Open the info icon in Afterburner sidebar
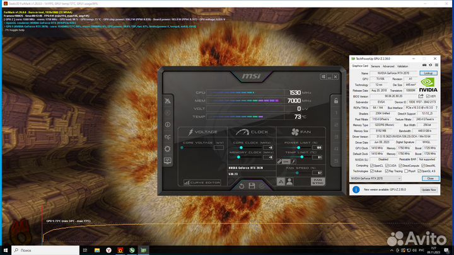The height and width of the screenshot is (255, 454). click(168, 125)
